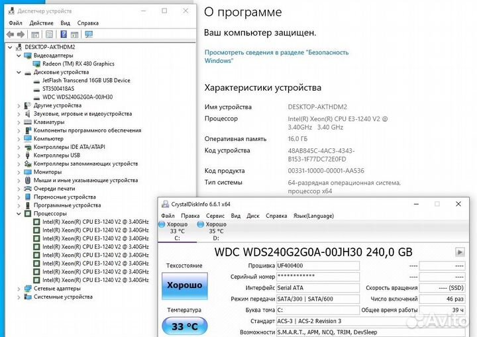Click the next disk arrow in CrystalDiskInfo
Image resolution: width=477 pixels, height=337 pixels.
coord(460,252)
